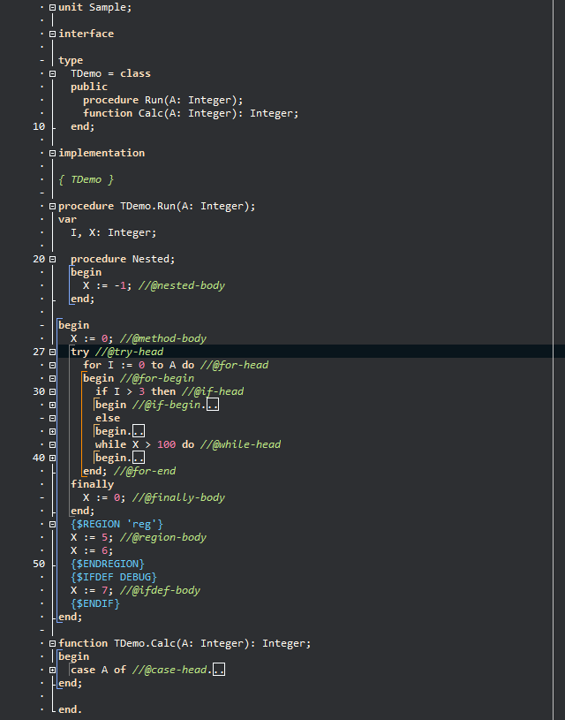Click the '//@region-body' comment
Image resolution: width=565 pixels, height=720 pixels.
pos(163,537)
